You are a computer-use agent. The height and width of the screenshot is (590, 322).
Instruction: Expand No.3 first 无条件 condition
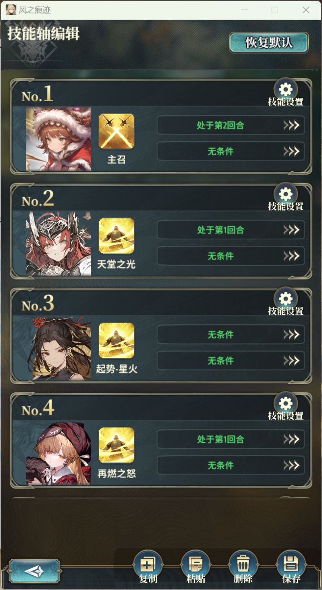231,335
